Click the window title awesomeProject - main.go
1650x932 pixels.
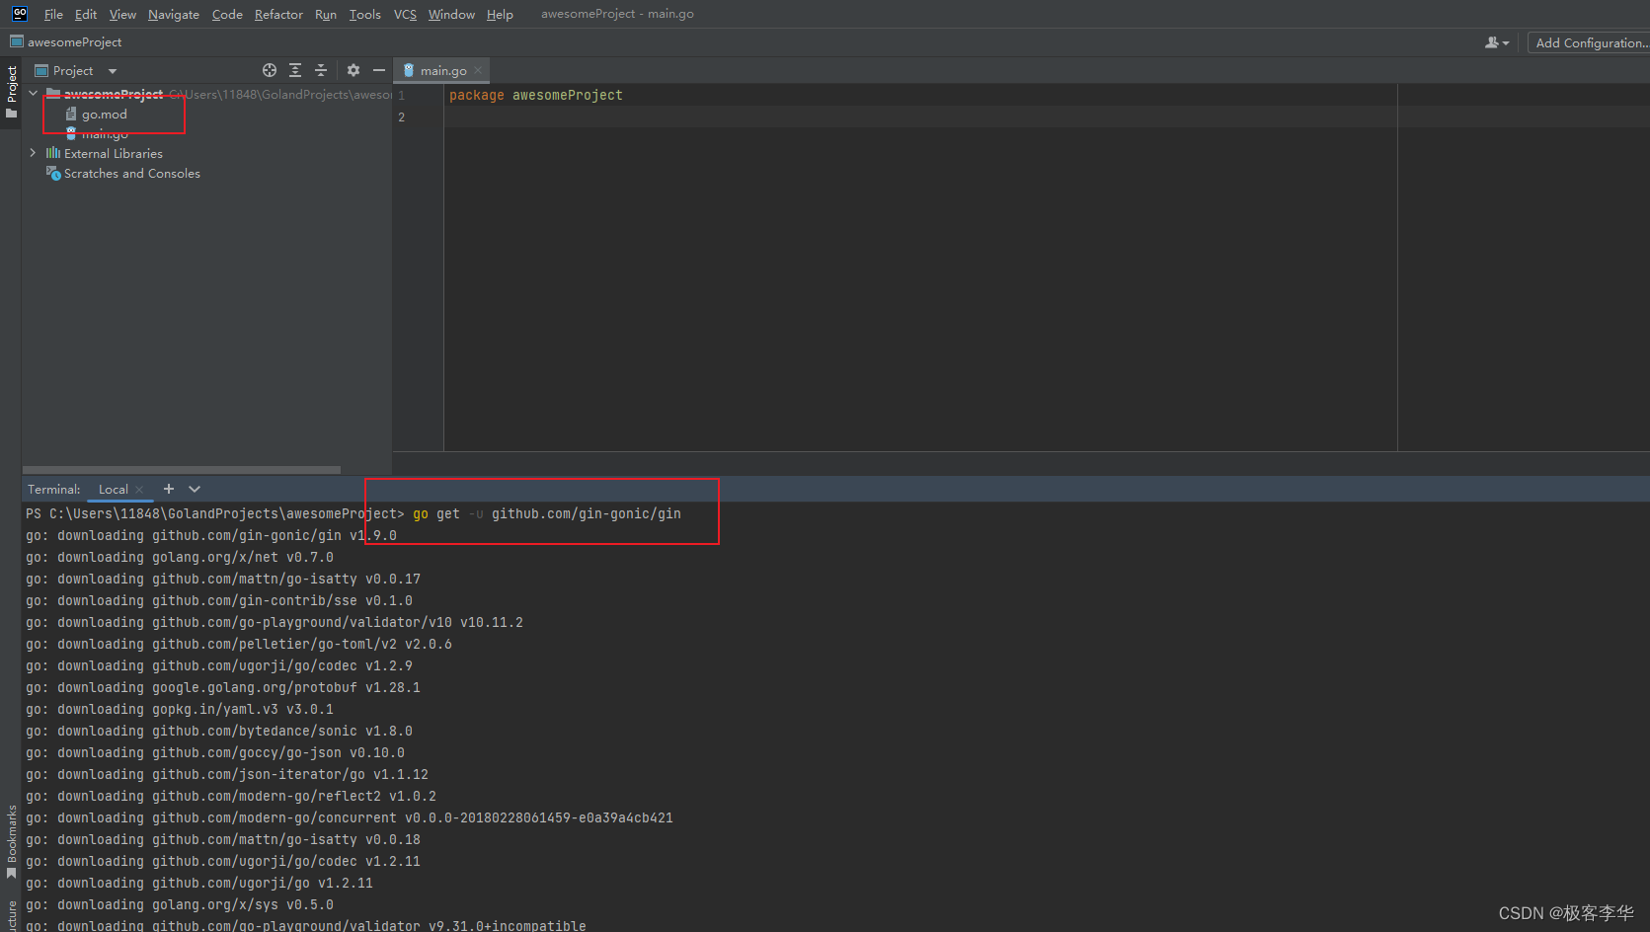tap(617, 15)
